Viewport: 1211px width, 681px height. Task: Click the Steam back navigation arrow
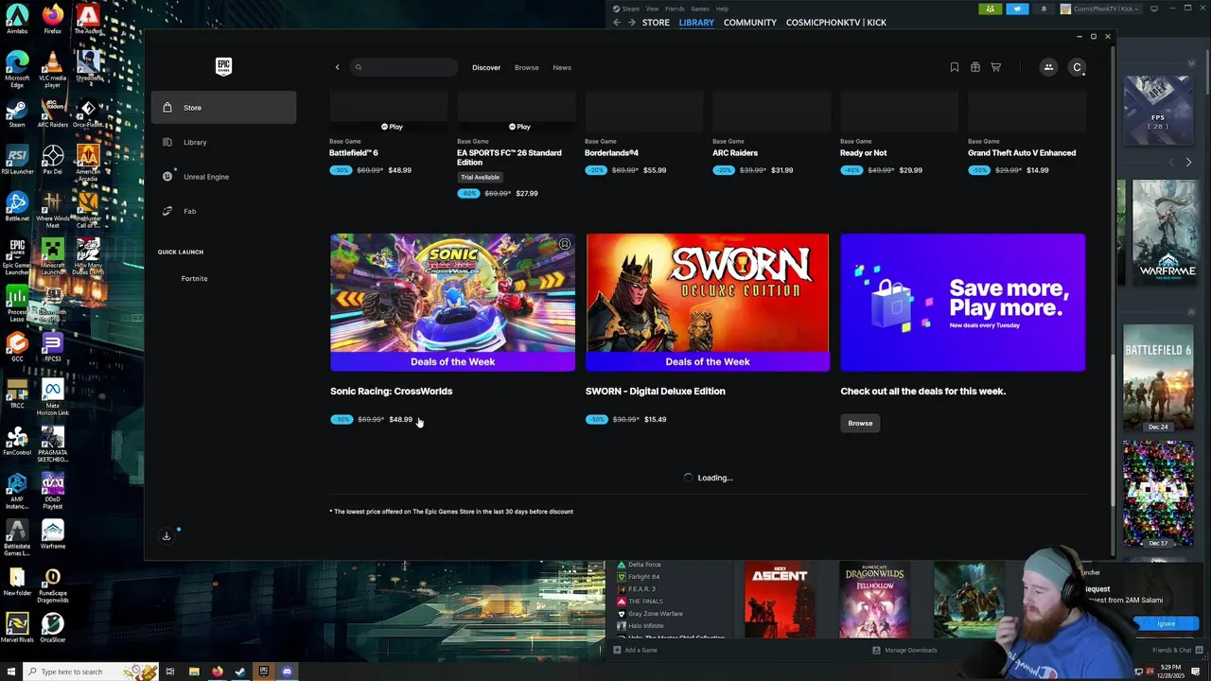[x=617, y=23]
